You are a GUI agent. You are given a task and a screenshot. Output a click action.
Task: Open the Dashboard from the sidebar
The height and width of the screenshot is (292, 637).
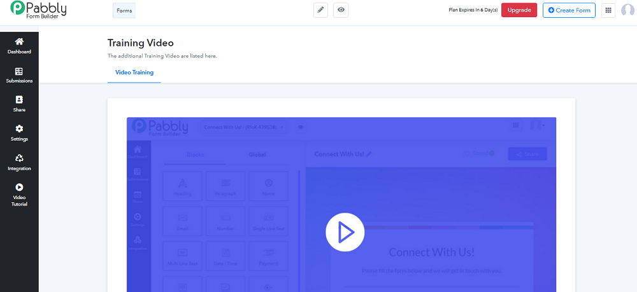click(x=19, y=46)
